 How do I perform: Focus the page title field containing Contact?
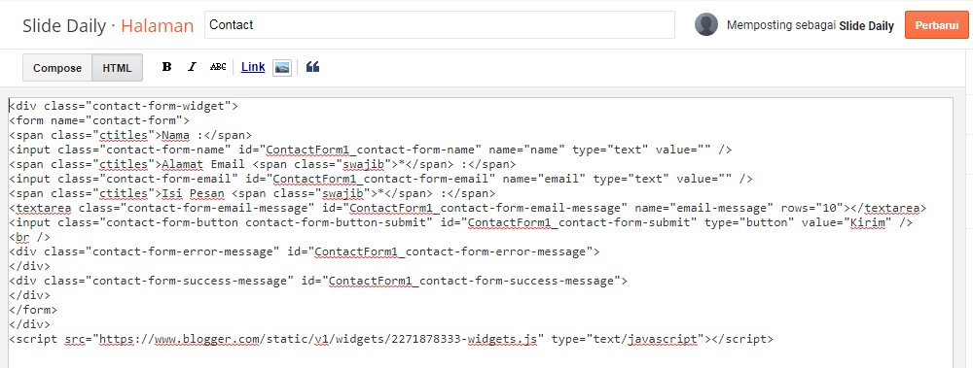pyautogui.click(x=440, y=25)
